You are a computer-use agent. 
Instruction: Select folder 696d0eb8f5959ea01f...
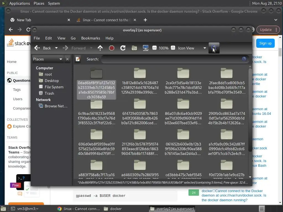[96, 143]
